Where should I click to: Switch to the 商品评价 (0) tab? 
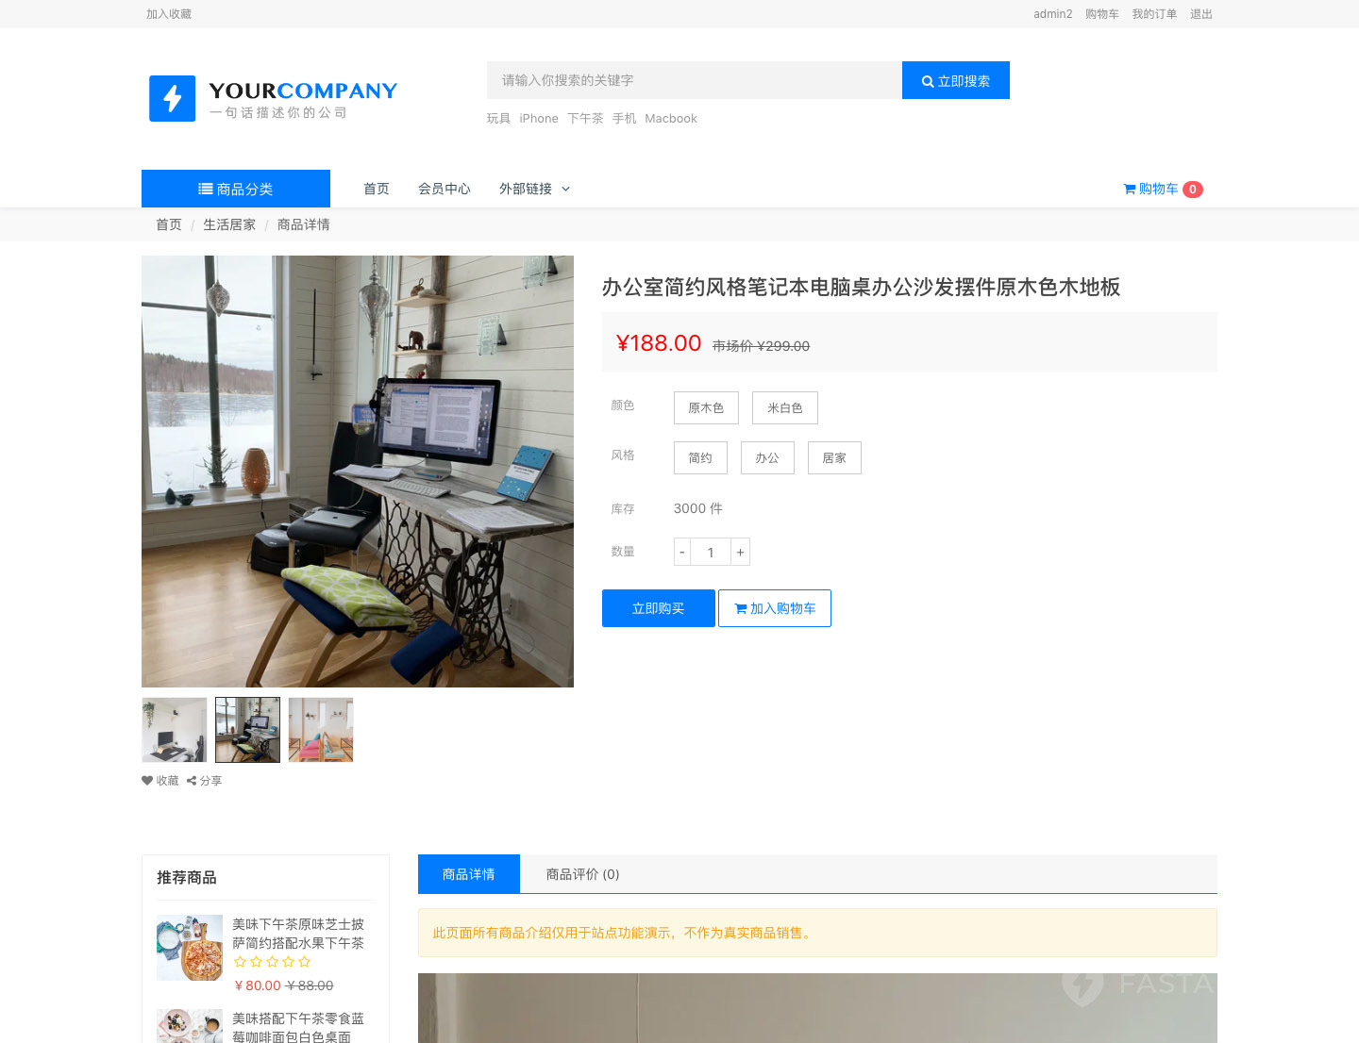582,874
